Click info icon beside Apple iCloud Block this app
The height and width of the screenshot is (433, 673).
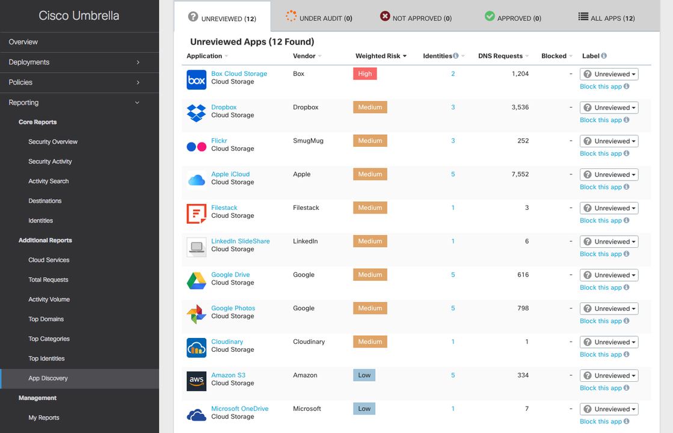point(627,186)
